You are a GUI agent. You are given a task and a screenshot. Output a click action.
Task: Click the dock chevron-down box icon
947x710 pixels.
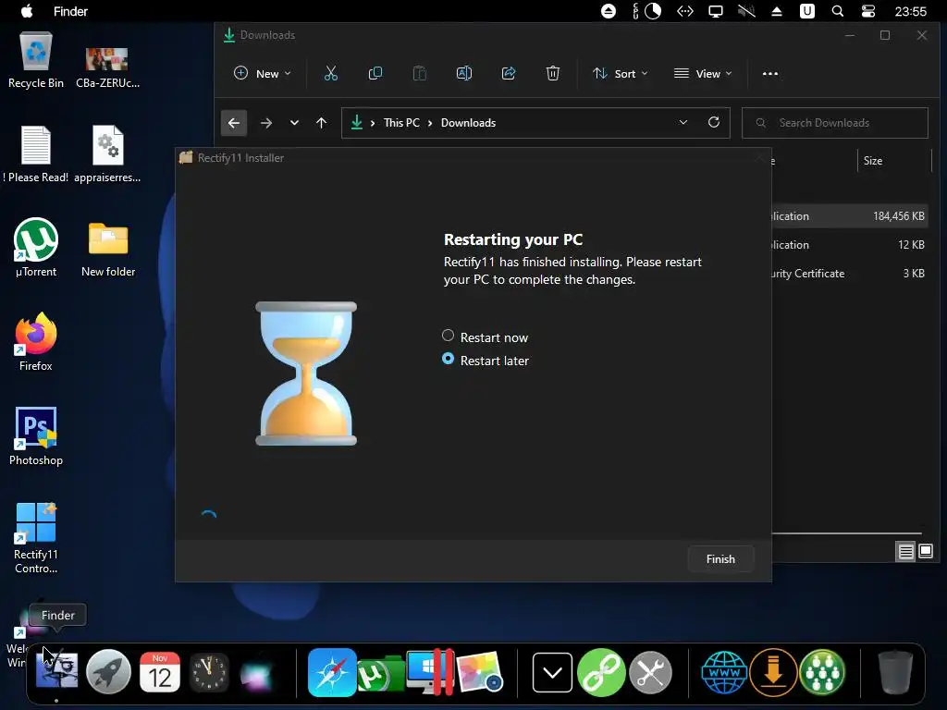point(552,672)
